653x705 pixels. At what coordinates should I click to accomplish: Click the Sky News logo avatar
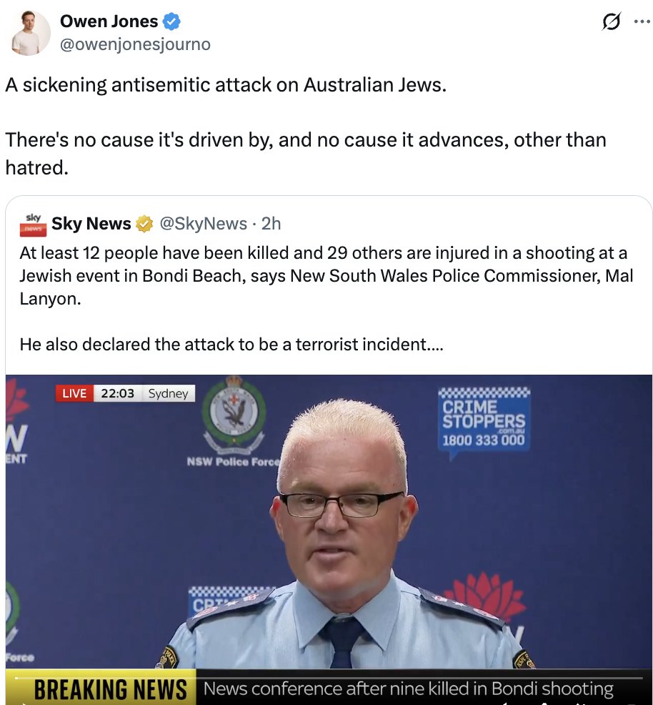click(34, 225)
